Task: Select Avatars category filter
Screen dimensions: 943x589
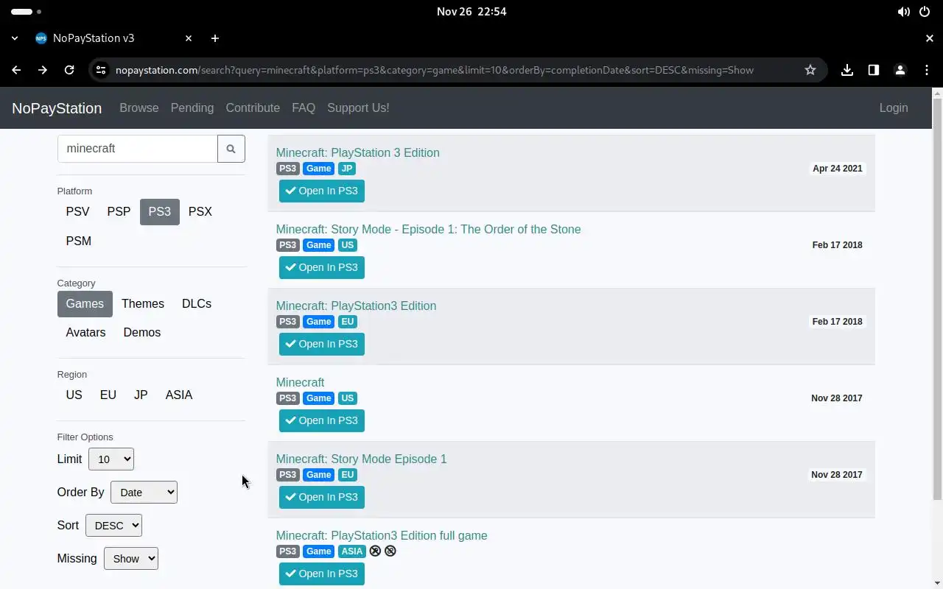Action: pyautogui.click(x=85, y=332)
